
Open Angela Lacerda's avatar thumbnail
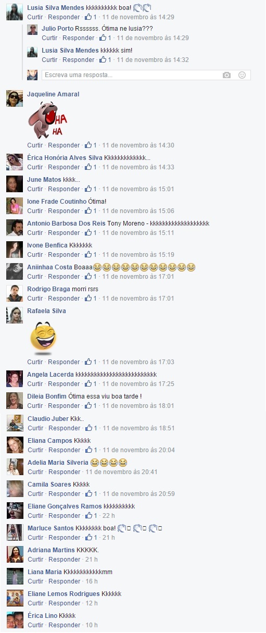point(15,379)
